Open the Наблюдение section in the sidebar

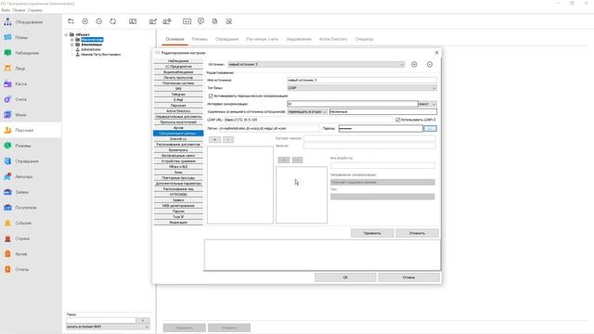(x=27, y=53)
